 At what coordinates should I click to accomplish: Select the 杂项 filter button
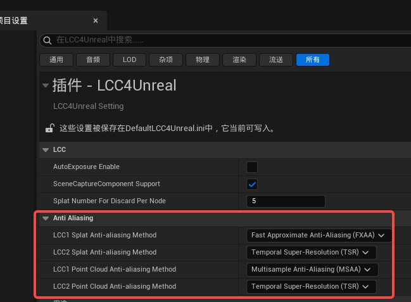166,60
